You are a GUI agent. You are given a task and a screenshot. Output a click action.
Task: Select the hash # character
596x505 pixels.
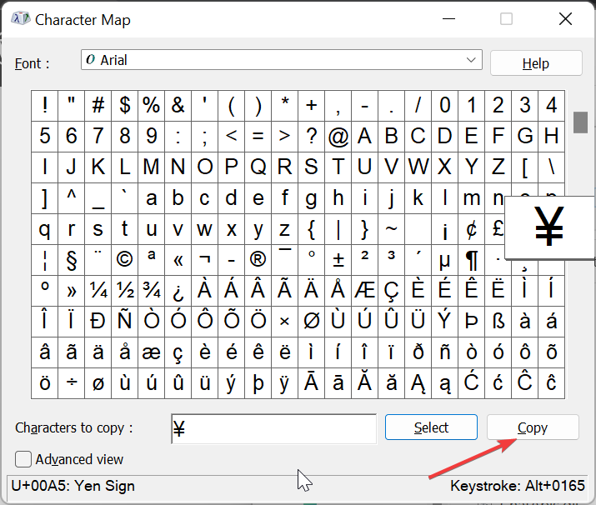click(98, 106)
